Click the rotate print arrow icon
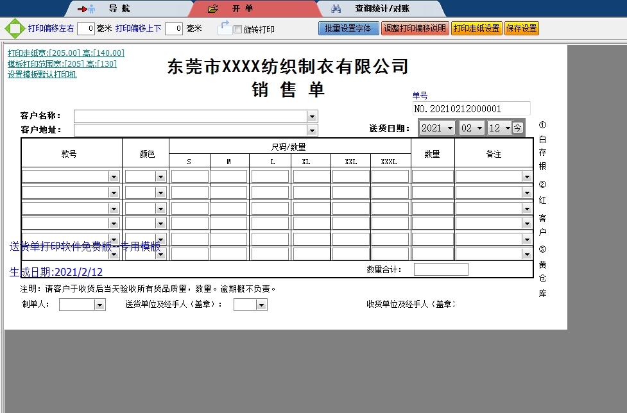627x413 pixels. tap(225, 28)
